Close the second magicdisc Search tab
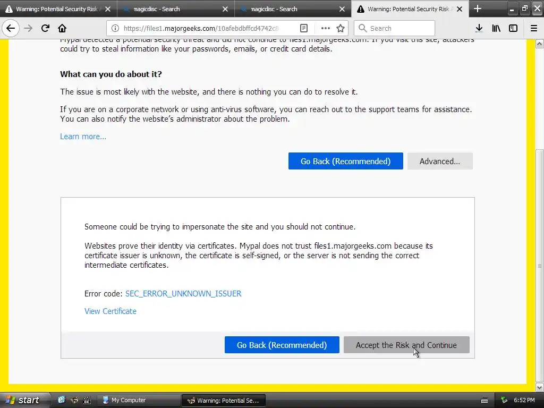 [x=342, y=9]
